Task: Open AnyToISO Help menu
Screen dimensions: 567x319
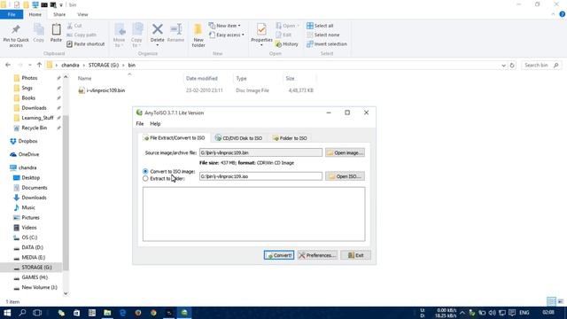Action: click(x=155, y=124)
